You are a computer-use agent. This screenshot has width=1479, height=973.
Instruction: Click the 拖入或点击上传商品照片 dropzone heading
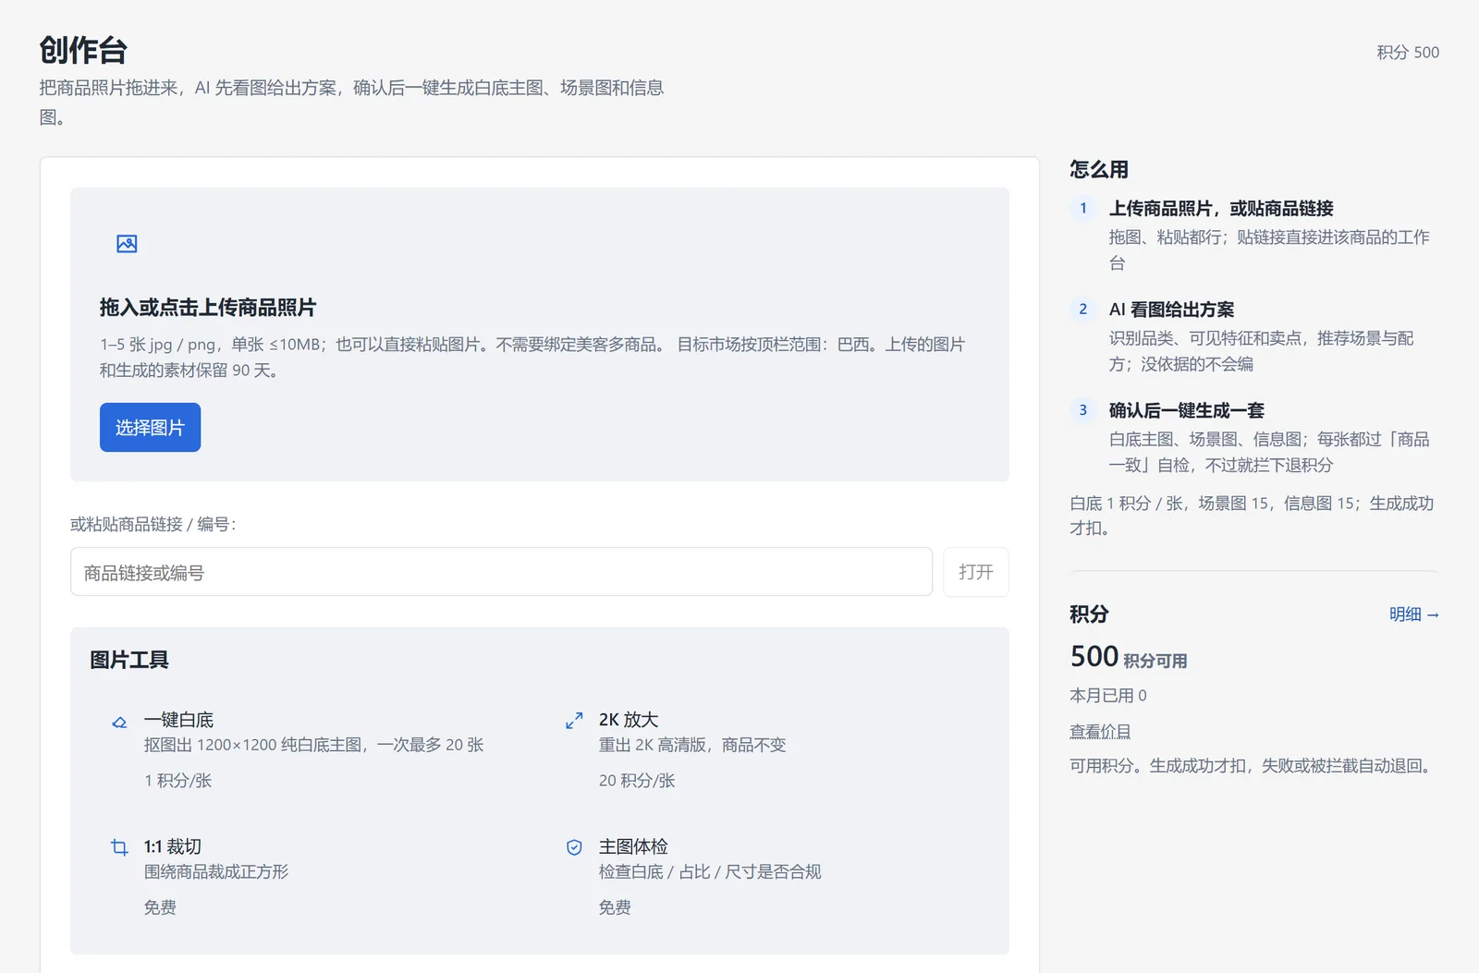208,308
